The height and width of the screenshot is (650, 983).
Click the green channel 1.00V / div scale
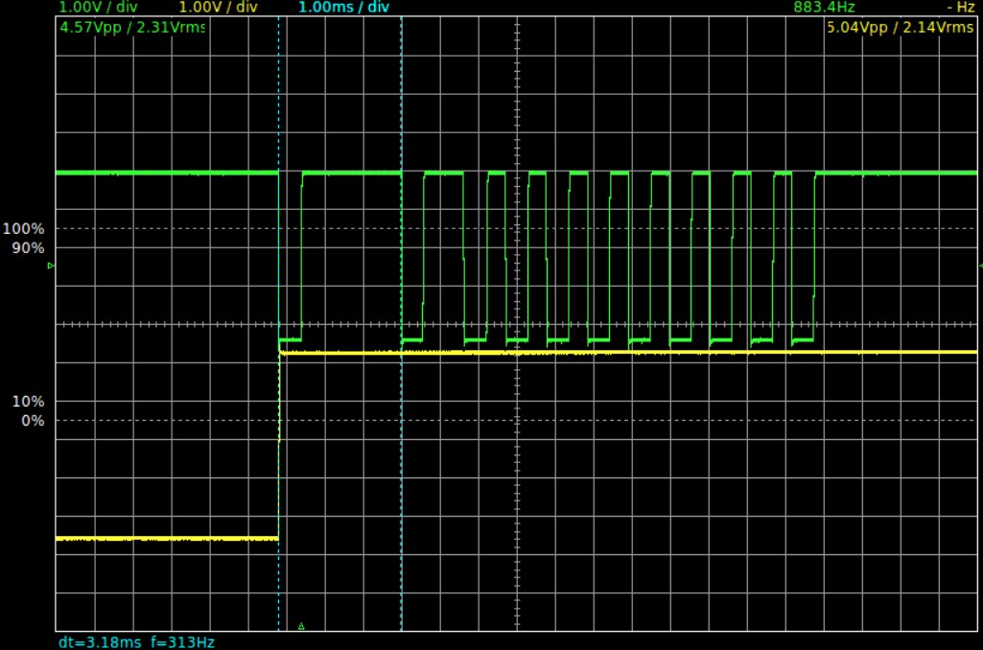click(98, 8)
